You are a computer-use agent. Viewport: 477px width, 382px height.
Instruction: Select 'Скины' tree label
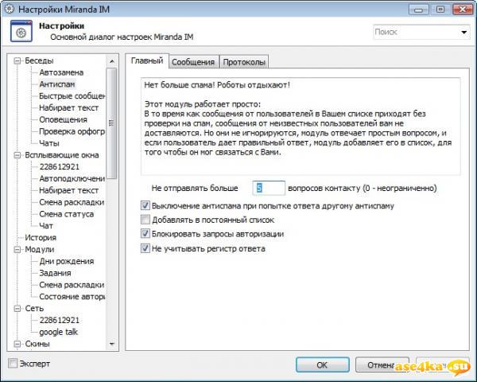[37, 344]
